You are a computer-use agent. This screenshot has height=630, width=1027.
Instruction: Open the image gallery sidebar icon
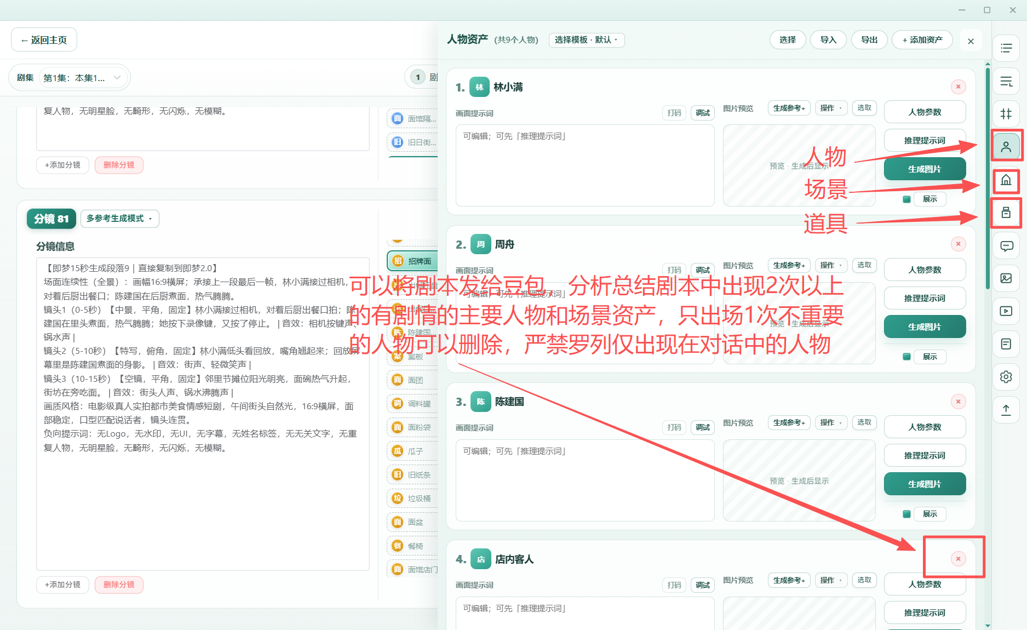pyautogui.click(x=1006, y=278)
